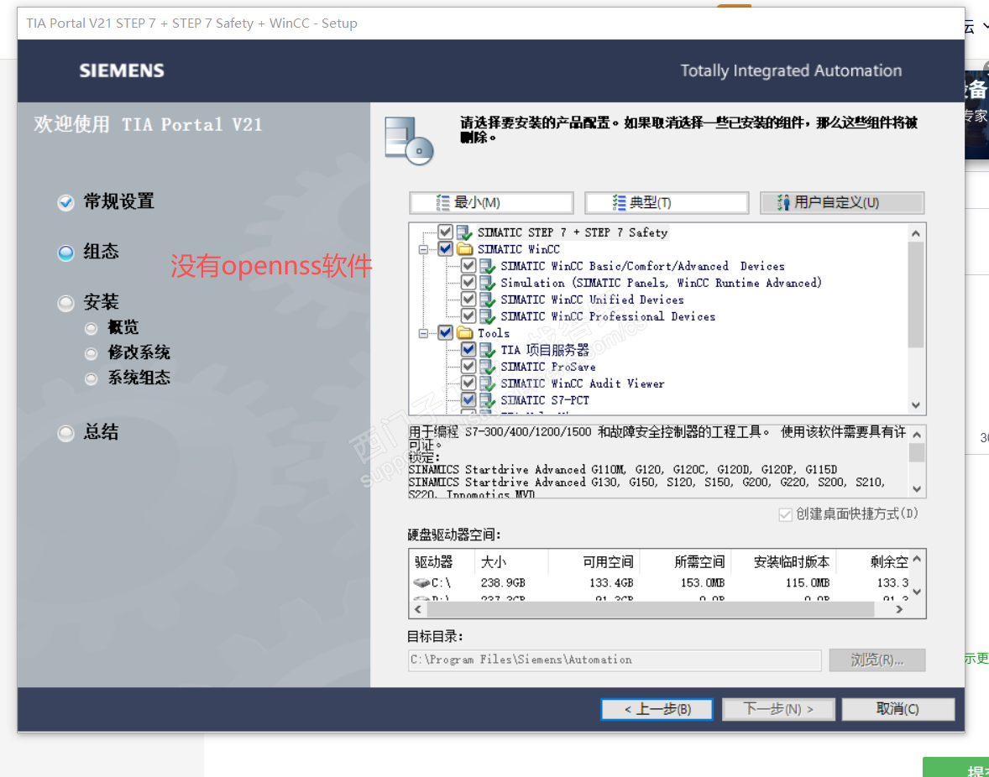This screenshot has width=989, height=777.
Task: Click the package icon beside WinCC Basic/Comfort/Advanced Devices
Action: 488,266
